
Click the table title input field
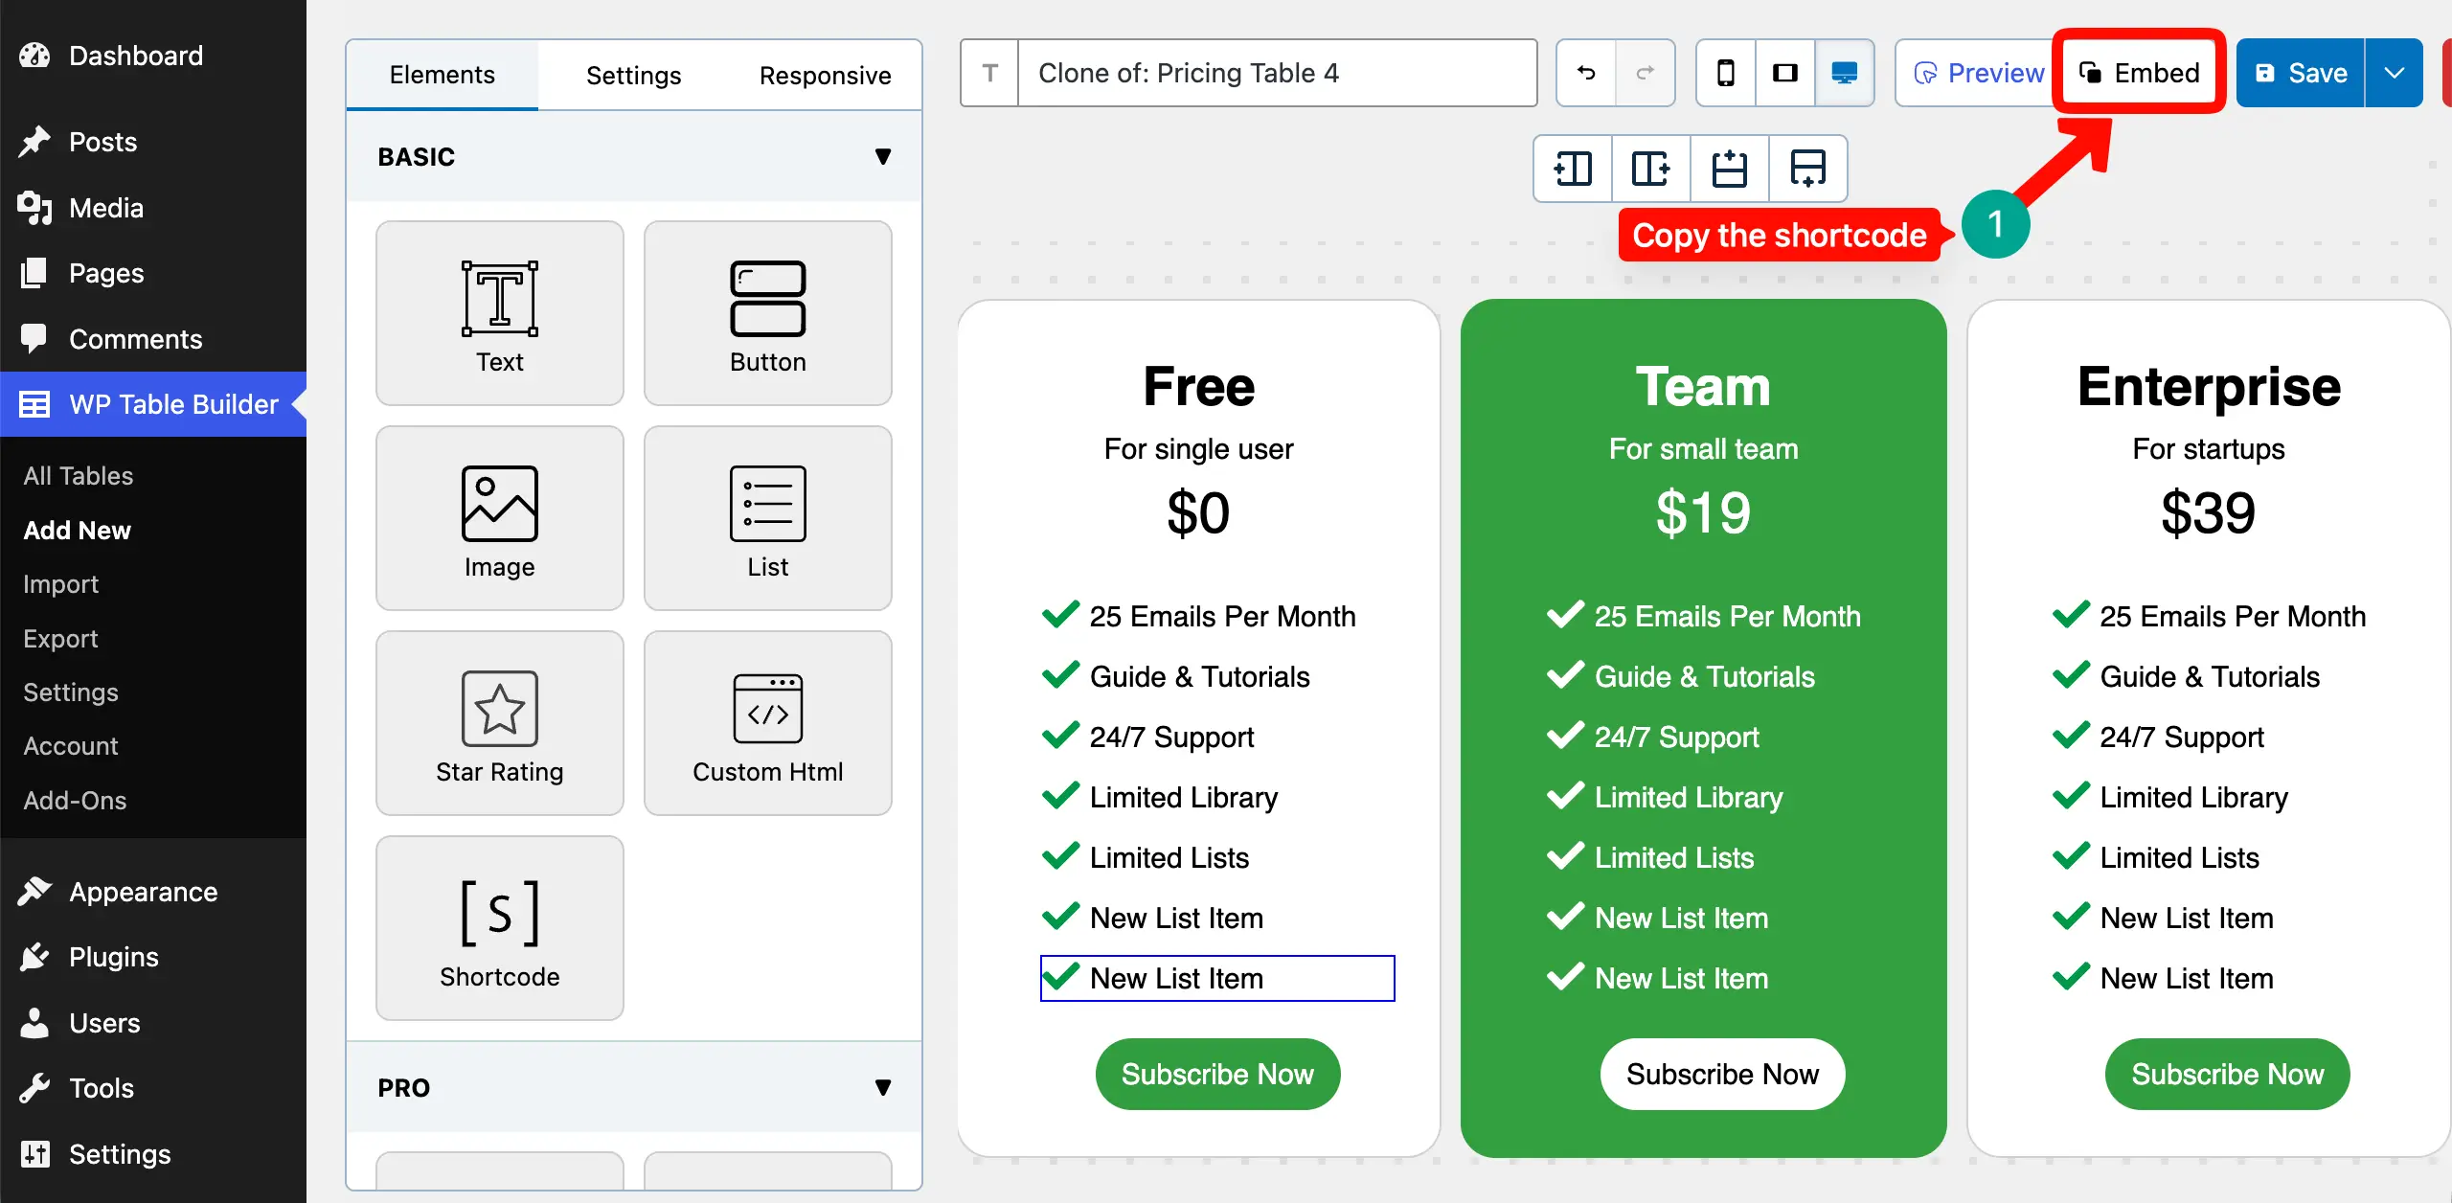tap(1276, 73)
